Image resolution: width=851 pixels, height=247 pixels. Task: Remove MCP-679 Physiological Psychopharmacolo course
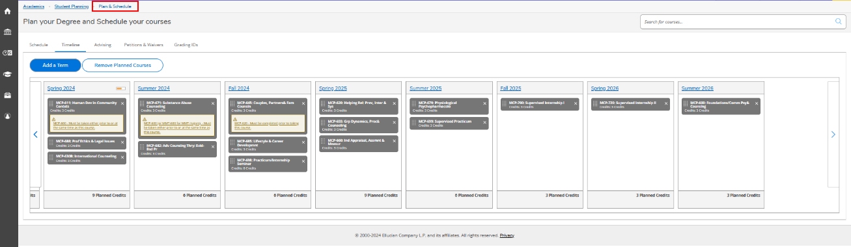[484, 103]
